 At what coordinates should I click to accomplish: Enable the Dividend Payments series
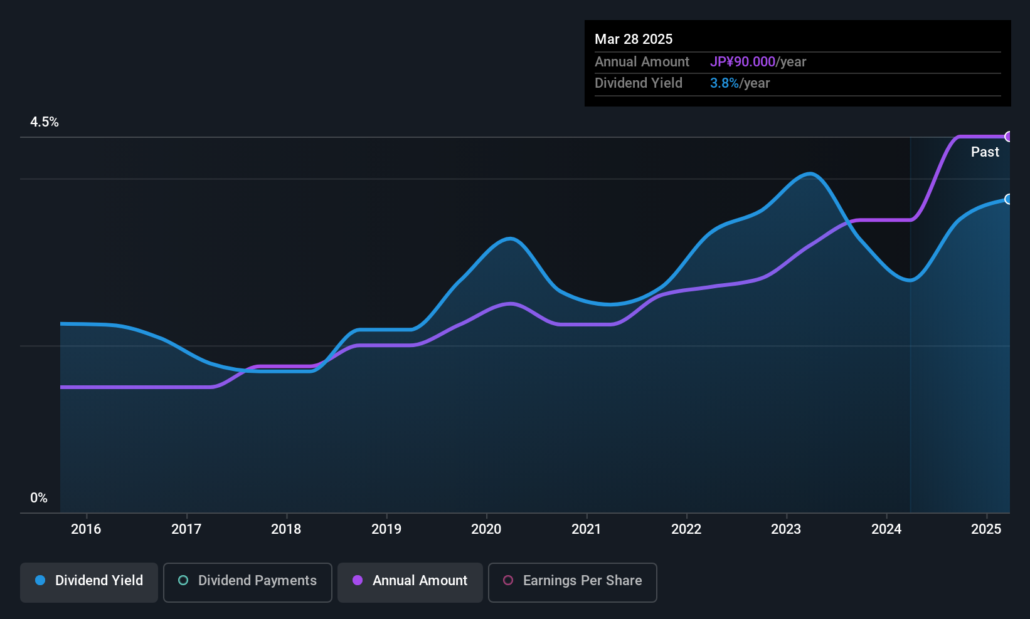248,583
